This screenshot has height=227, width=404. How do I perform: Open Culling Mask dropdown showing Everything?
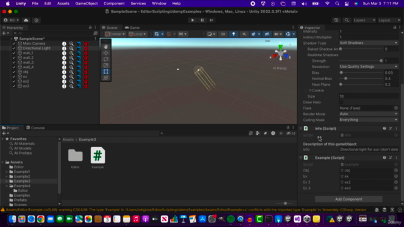[369, 120]
